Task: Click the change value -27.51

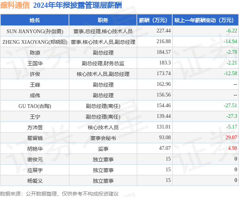Action: (230, 105)
